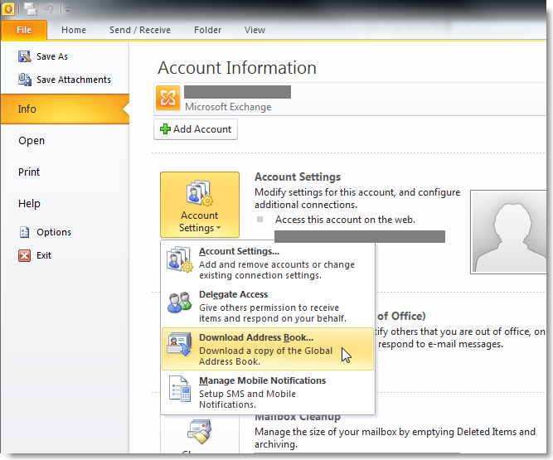Click the Account Settings dropdown button

(x=200, y=205)
